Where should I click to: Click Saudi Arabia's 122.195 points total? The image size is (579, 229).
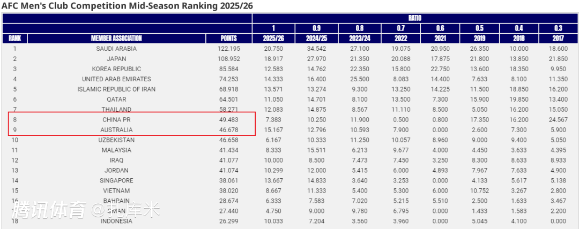point(229,49)
